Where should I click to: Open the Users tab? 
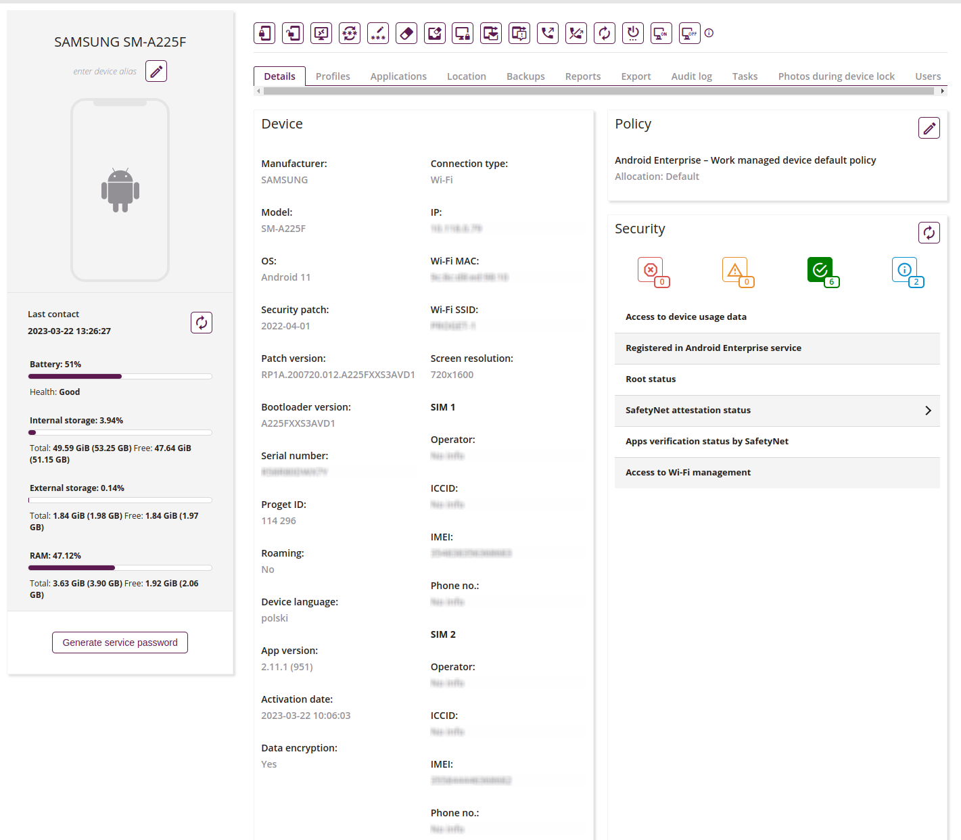[928, 76]
